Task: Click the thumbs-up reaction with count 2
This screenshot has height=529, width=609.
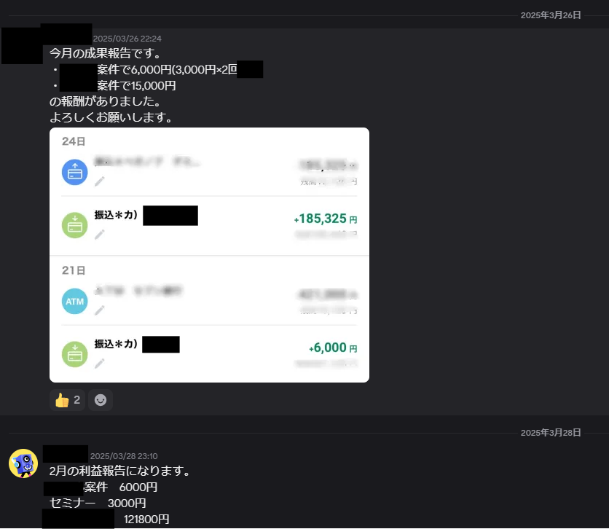Action: (x=67, y=399)
